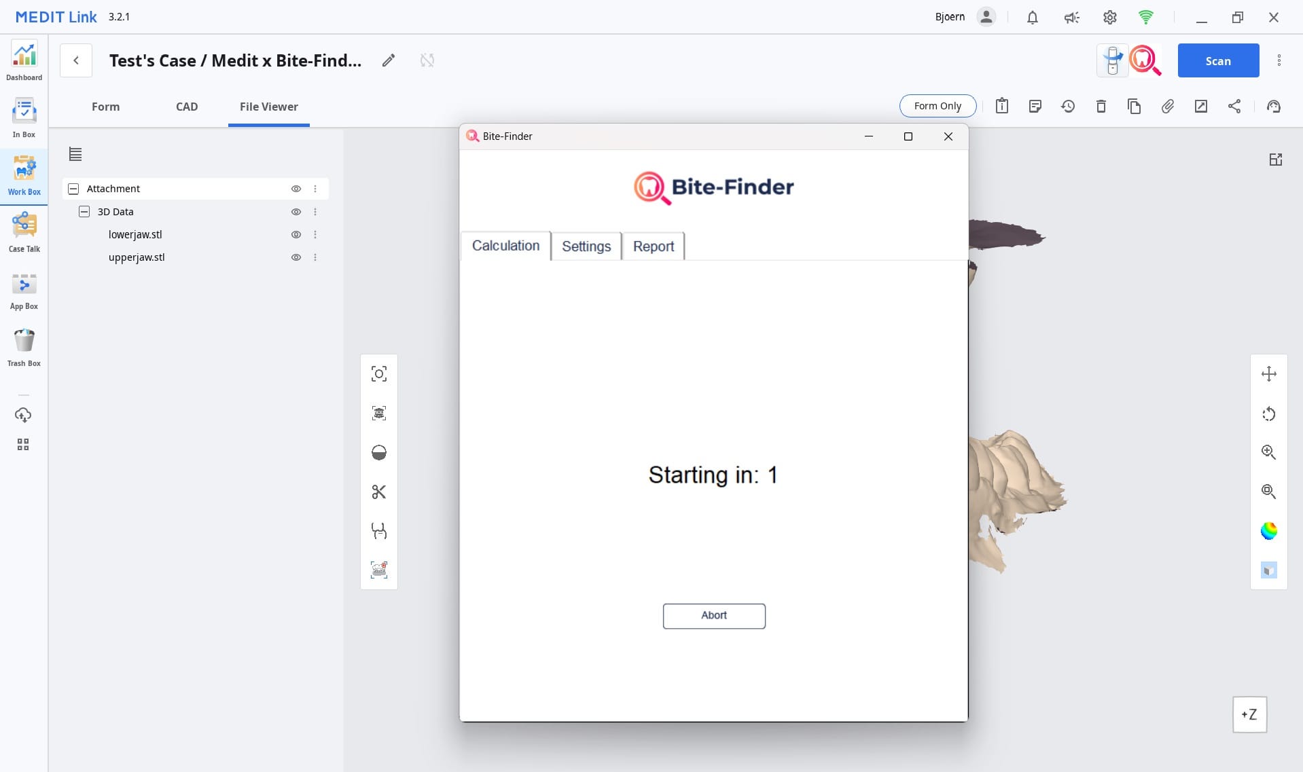Select the upperjaw.stl file
Image resolution: width=1303 pixels, height=772 pixels.
coord(137,257)
